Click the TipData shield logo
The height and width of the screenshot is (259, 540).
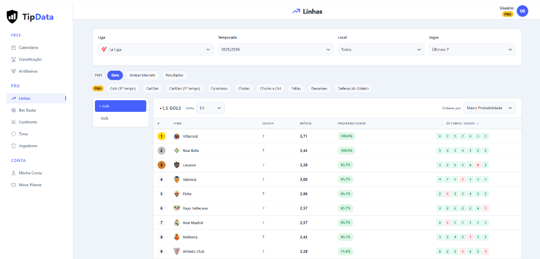click(12, 16)
